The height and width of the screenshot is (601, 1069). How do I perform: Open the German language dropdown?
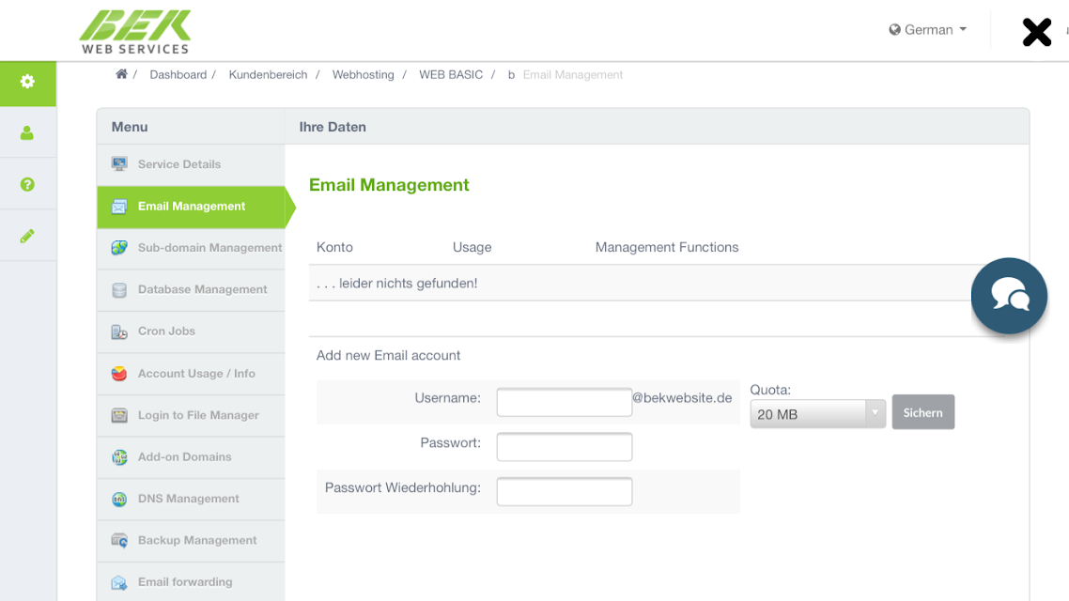[x=928, y=30]
